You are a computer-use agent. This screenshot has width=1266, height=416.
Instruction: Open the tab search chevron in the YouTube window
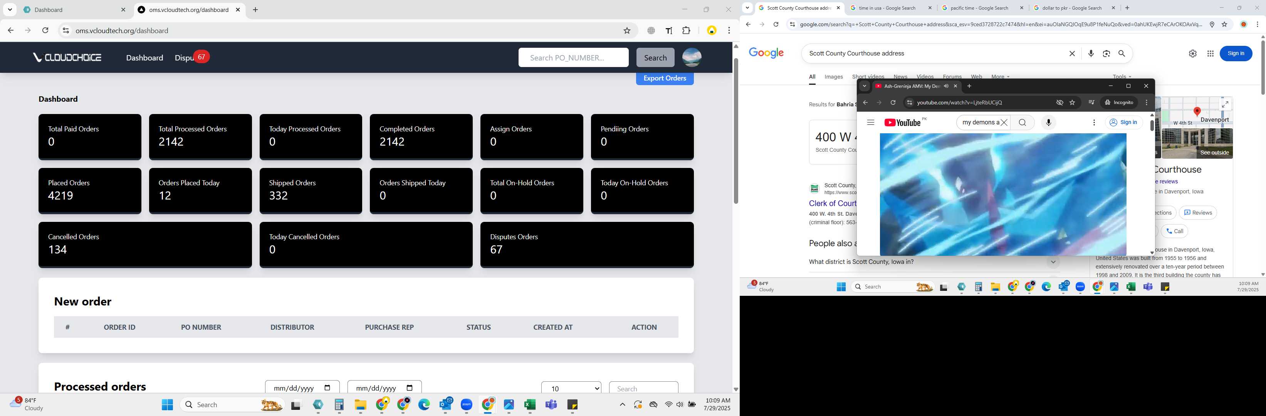865,86
